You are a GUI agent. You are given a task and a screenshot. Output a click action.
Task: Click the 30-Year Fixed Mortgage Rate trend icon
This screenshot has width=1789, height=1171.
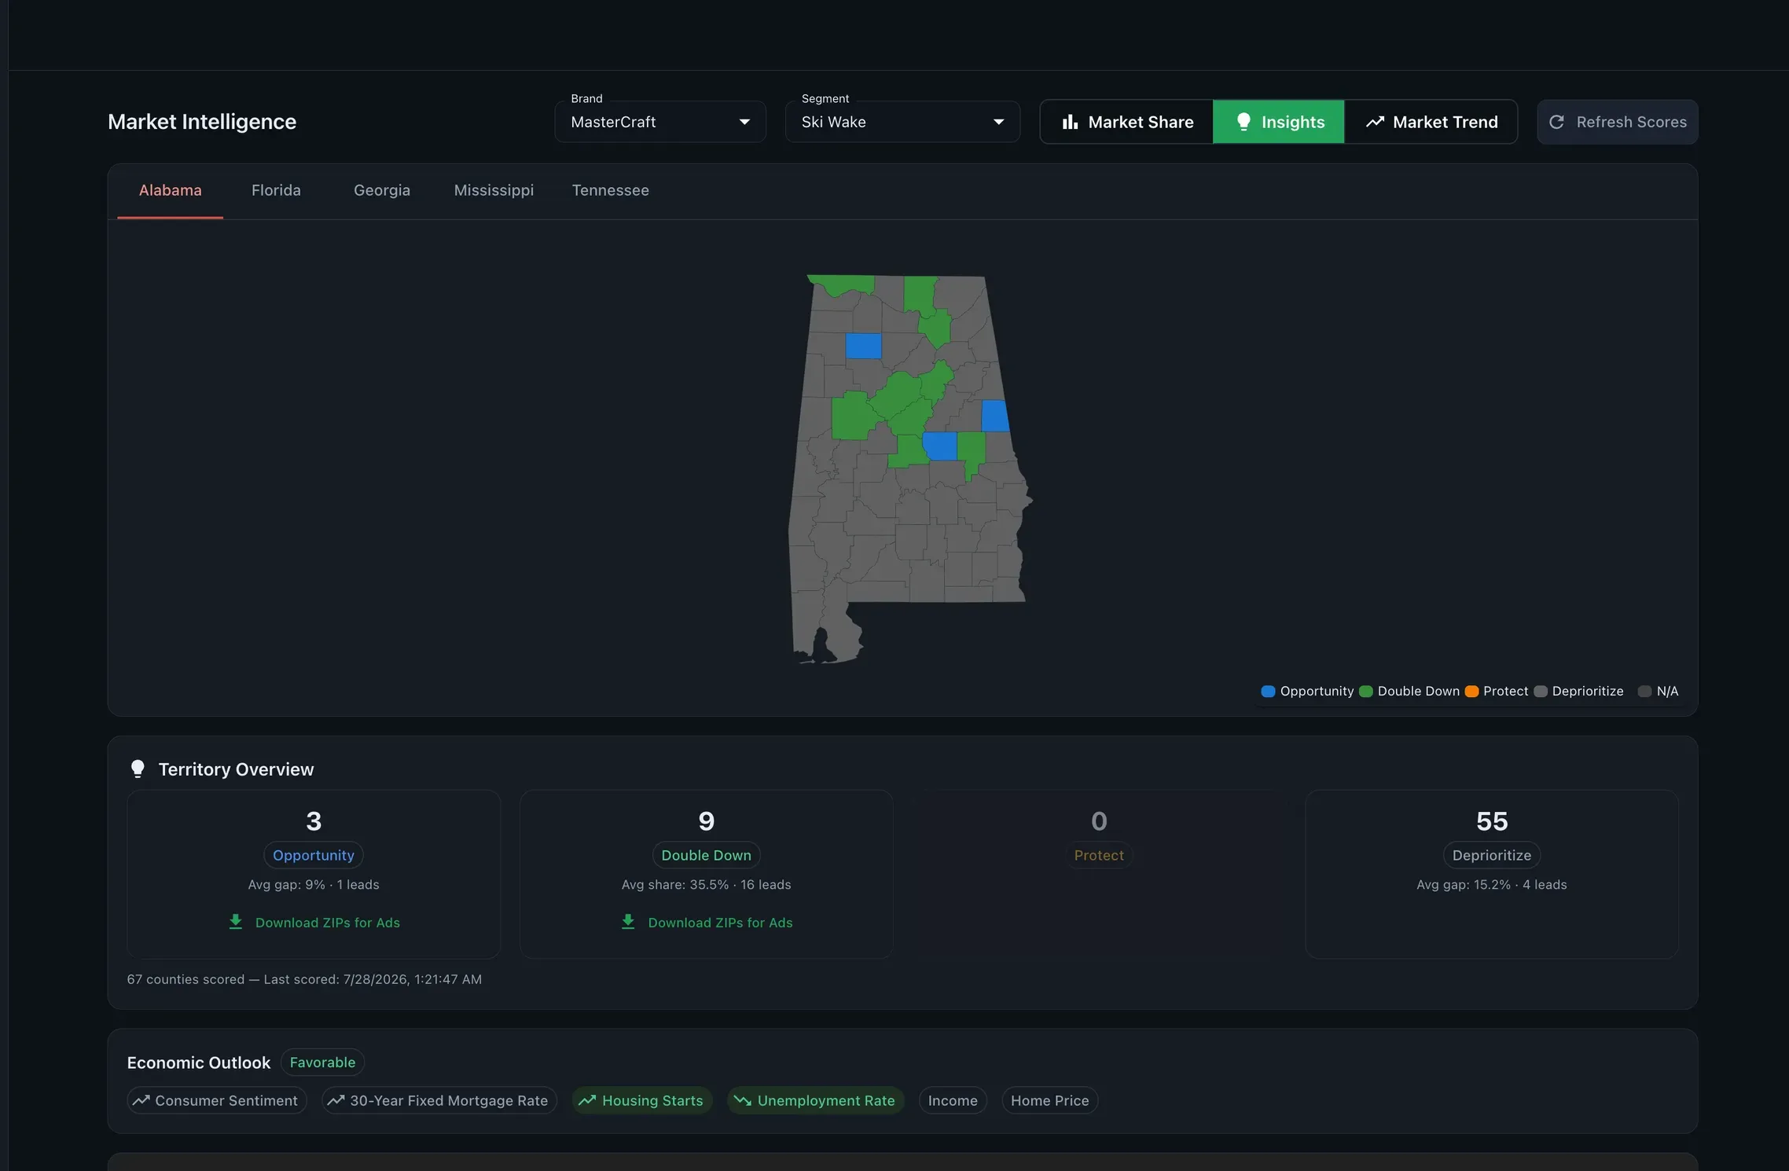point(336,1100)
